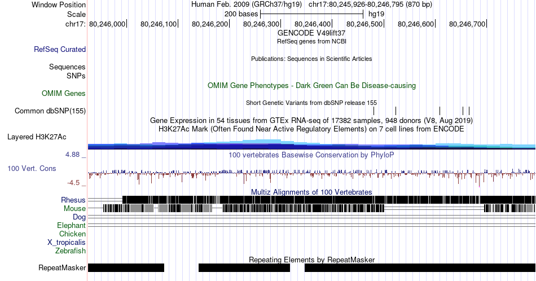536x281 pixels.
Task: Click the middle RepeatMasker block
Action: pyautogui.click(x=244, y=267)
